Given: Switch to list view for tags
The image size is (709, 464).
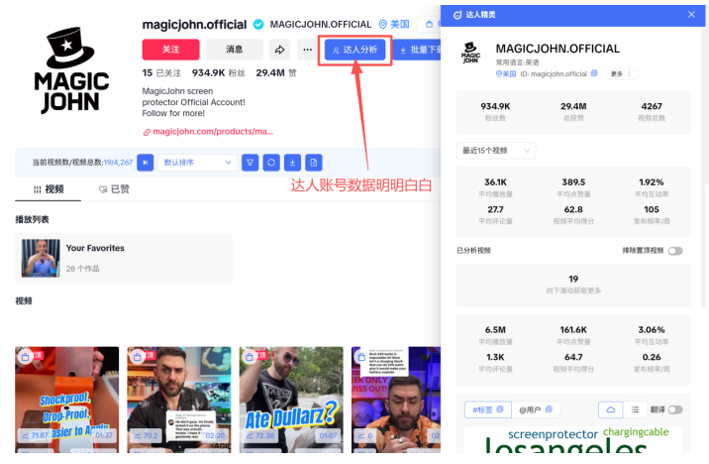Looking at the screenshot, I should tap(635, 409).
